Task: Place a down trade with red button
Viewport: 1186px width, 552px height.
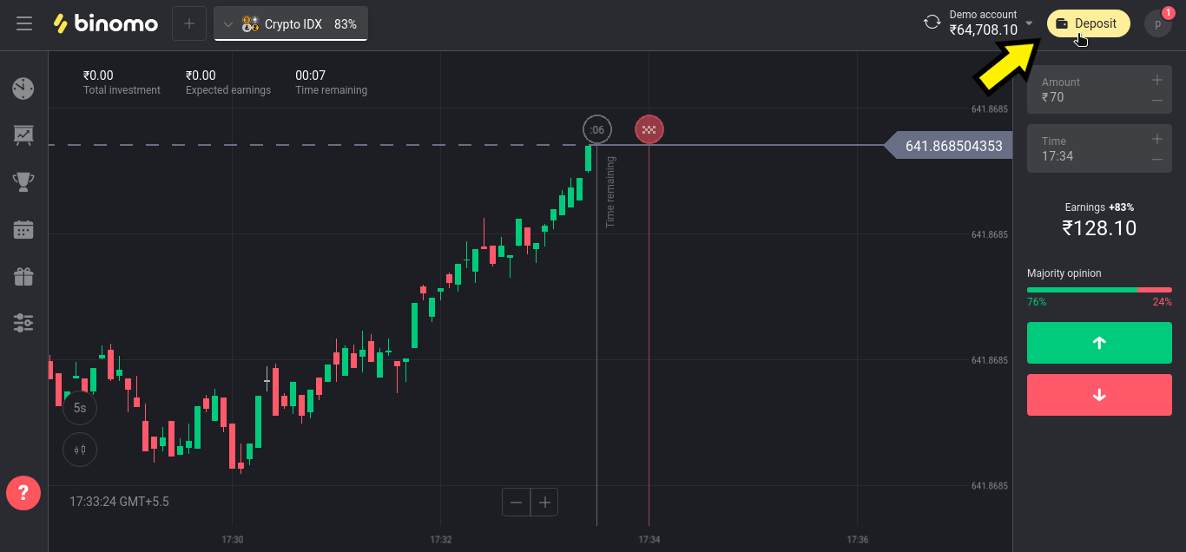Action: [1099, 395]
